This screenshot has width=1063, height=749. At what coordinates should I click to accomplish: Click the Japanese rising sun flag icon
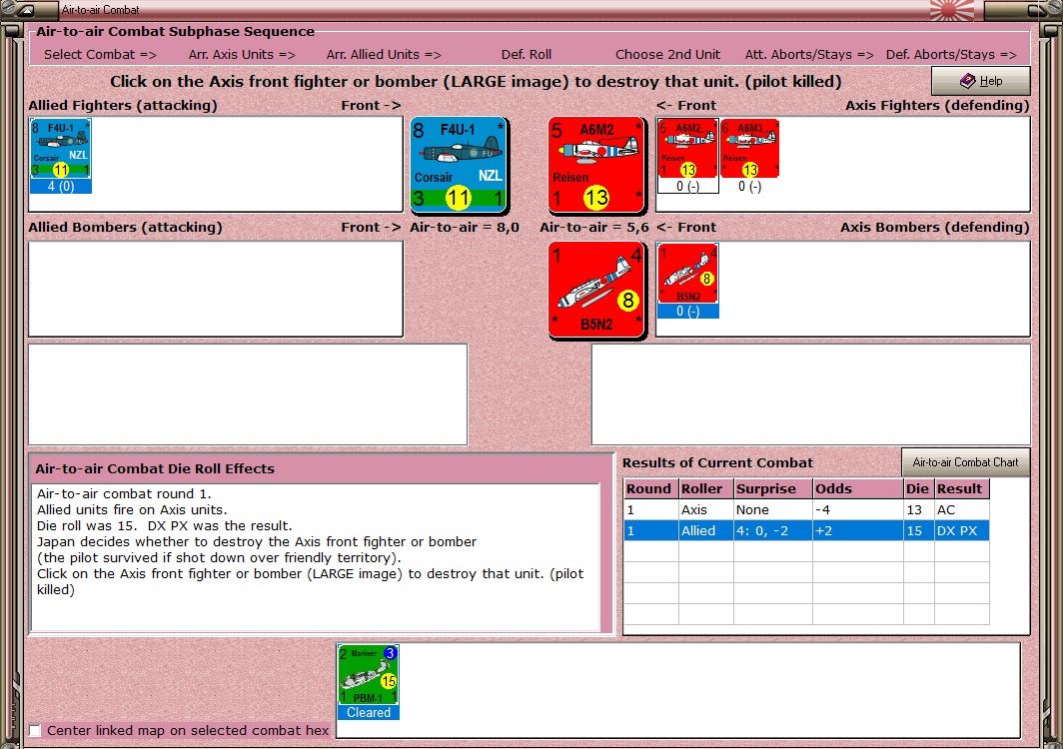(x=952, y=10)
